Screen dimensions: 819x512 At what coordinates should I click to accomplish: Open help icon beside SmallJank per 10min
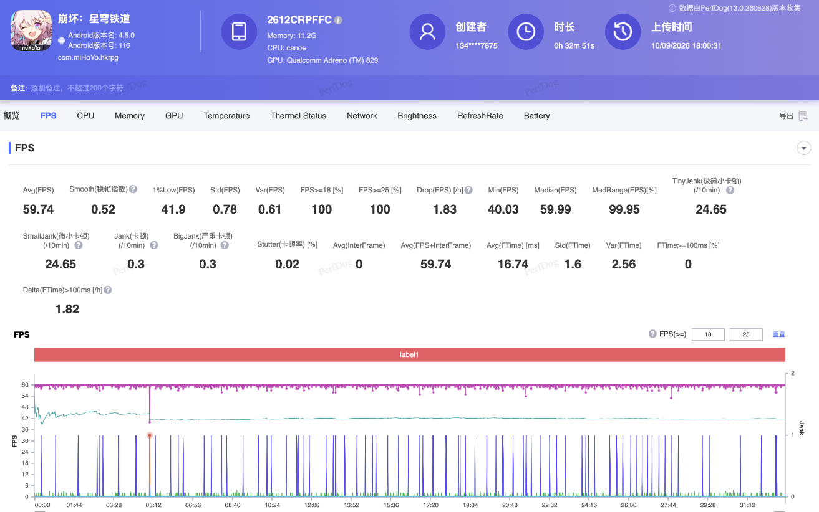click(79, 245)
